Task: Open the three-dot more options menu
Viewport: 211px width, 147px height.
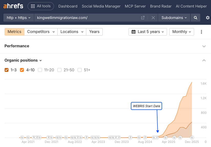Action: pyautogui.click(x=202, y=32)
